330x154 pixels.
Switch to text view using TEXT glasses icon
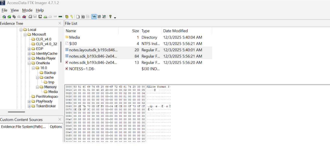tap(99, 16)
